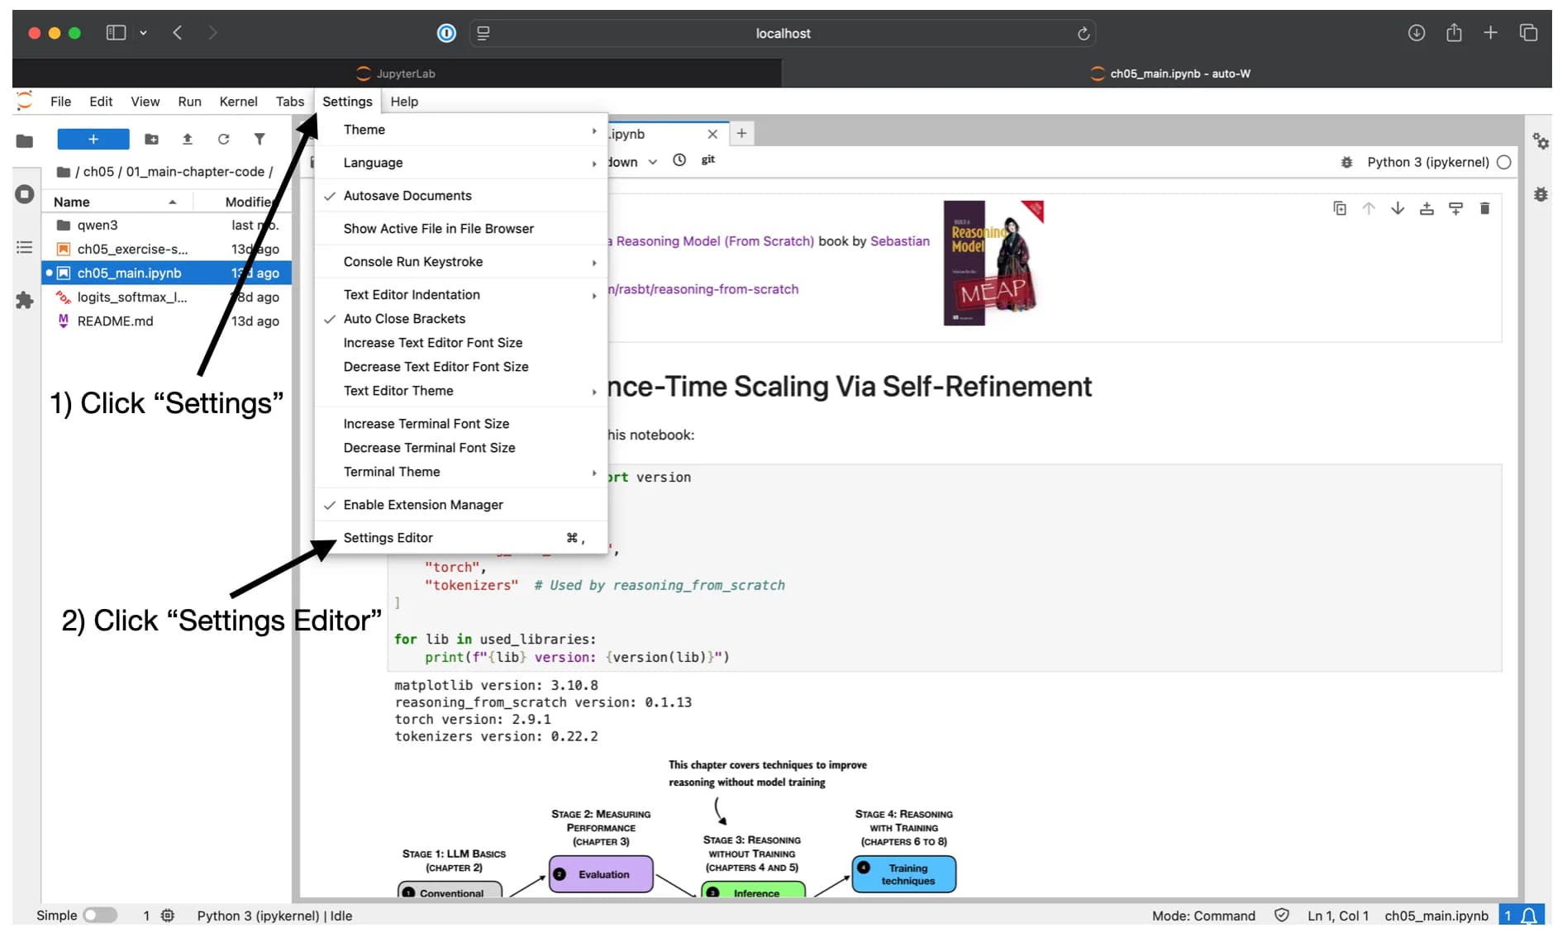Sort files by Name column

(116, 202)
